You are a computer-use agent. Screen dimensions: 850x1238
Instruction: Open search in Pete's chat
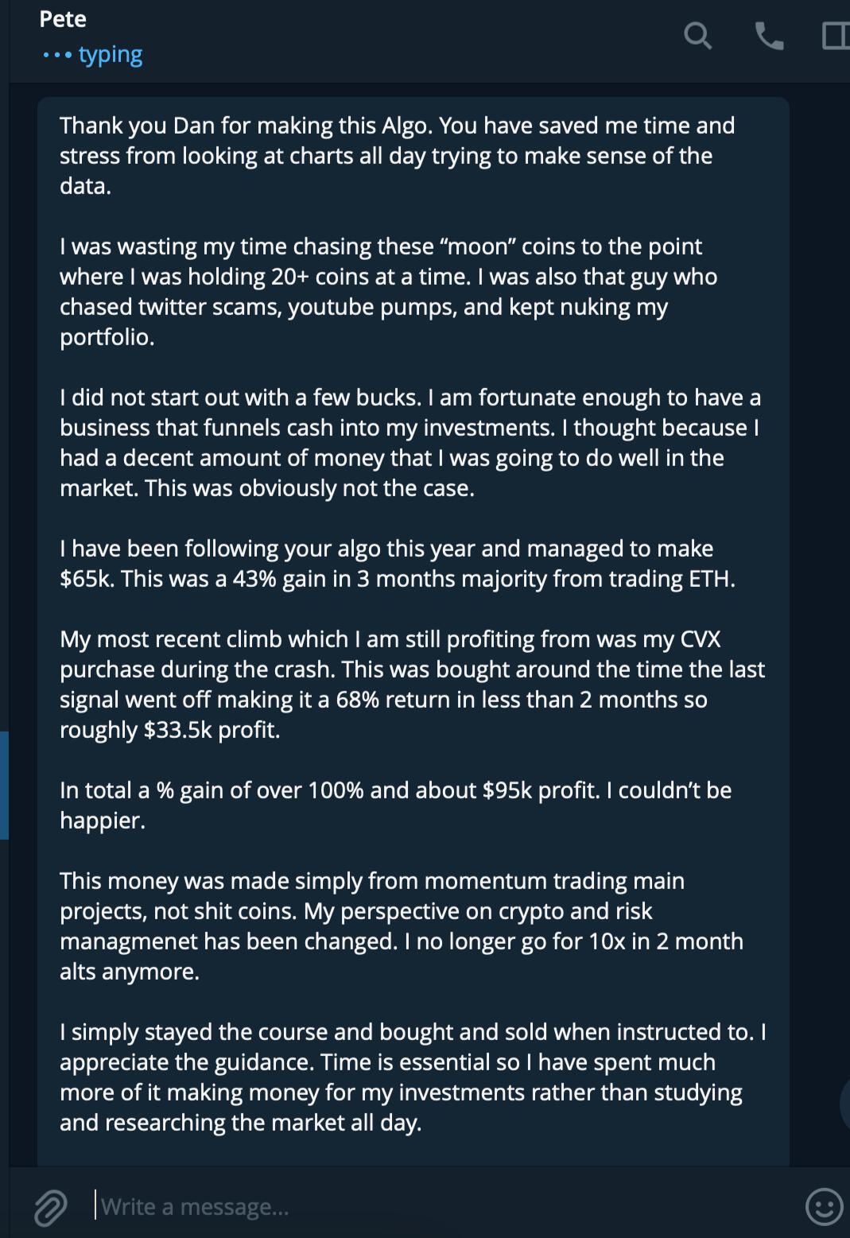(x=697, y=36)
